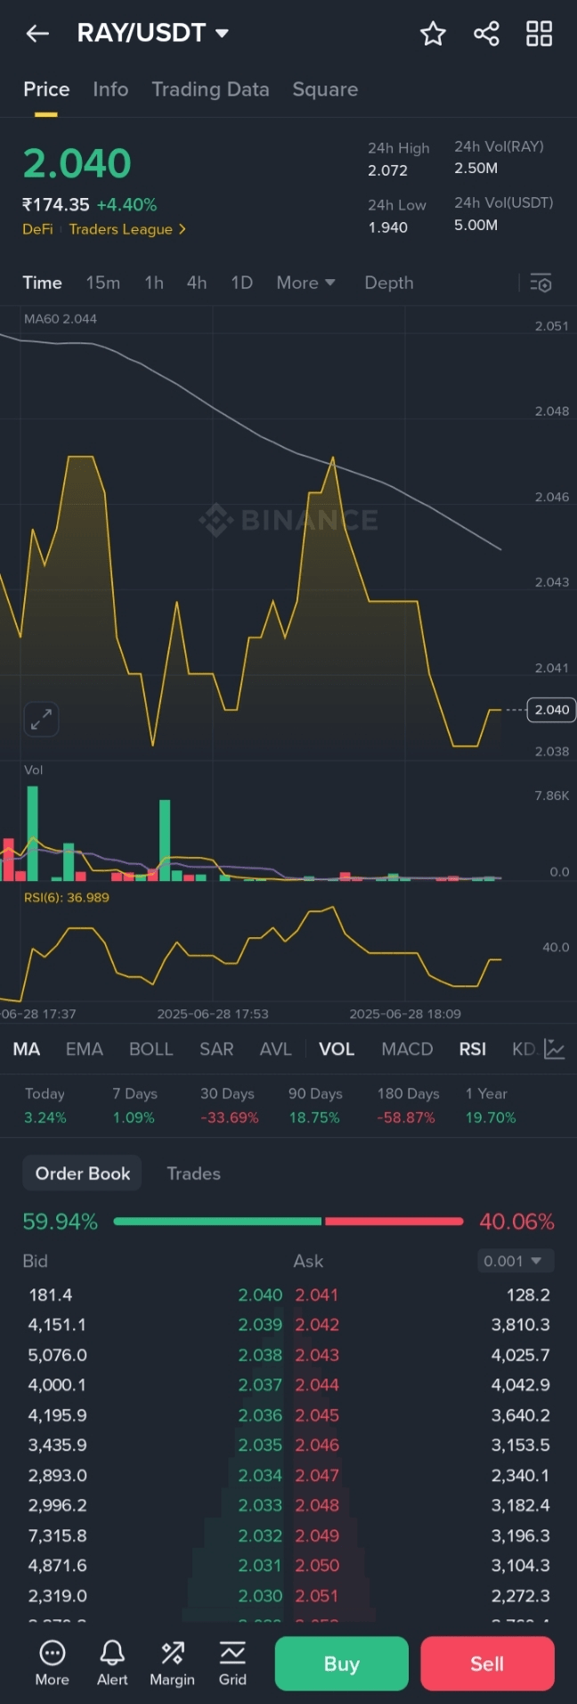The height and width of the screenshot is (1704, 577).
Task: Toggle AVL indicator
Action: click(275, 1049)
